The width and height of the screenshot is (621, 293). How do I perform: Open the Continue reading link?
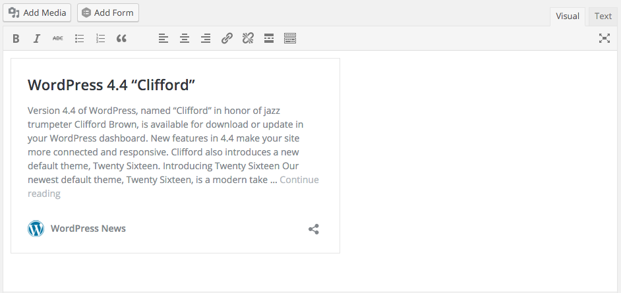[x=299, y=180]
